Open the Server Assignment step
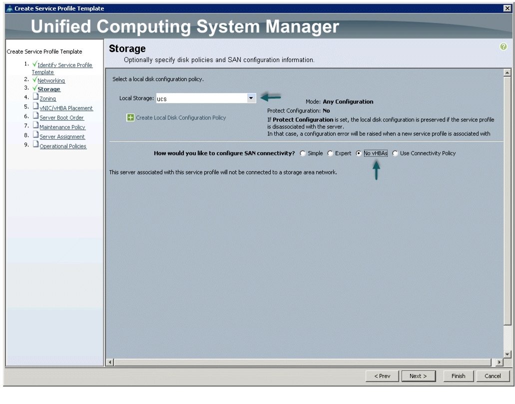515x404 pixels. point(62,136)
